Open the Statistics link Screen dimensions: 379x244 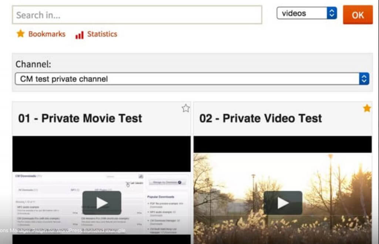coord(102,34)
